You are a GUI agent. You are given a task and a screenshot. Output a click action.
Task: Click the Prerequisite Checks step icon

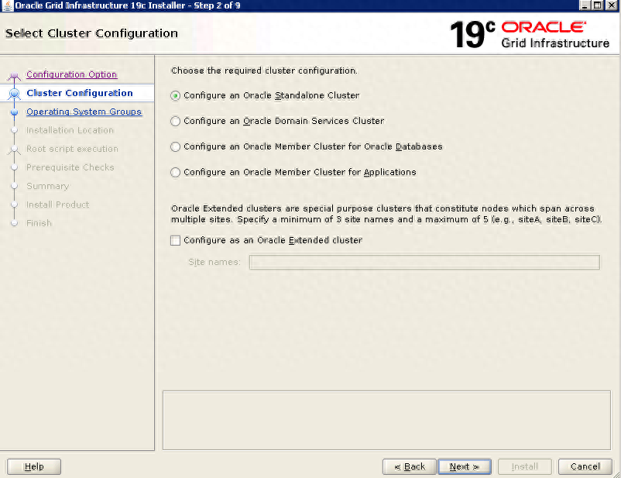click(15, 167)
